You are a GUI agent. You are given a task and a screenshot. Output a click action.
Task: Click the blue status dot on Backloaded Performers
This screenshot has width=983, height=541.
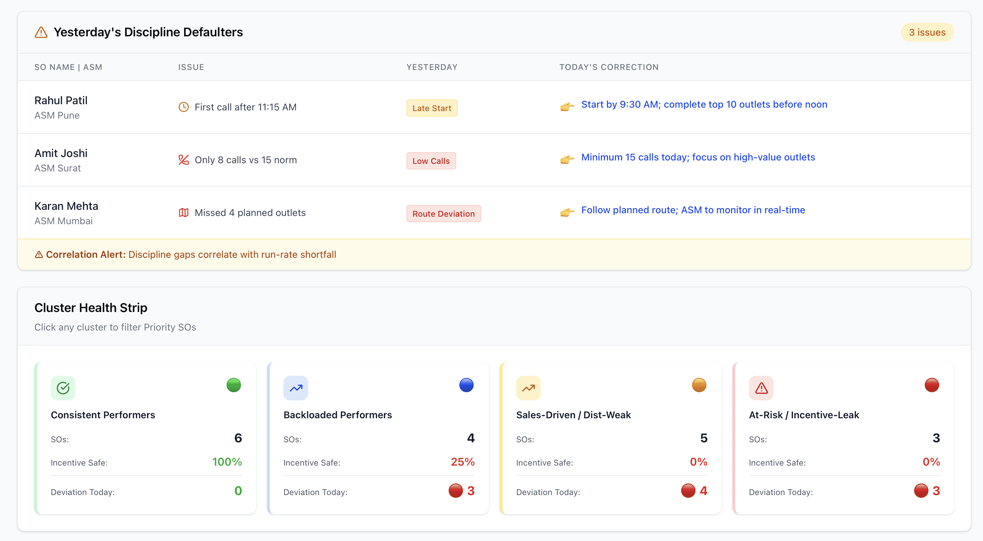tap(466, 385)
